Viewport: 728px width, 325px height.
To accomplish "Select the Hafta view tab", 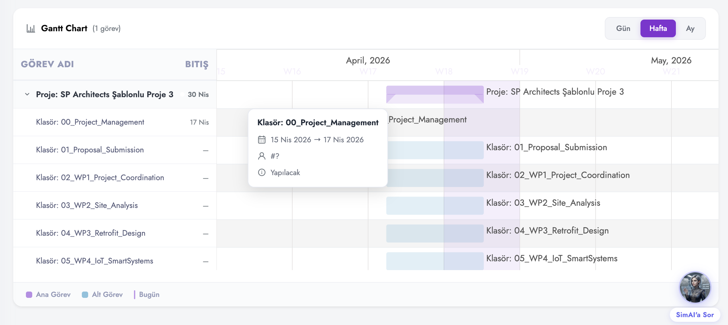I will [658, 28].
